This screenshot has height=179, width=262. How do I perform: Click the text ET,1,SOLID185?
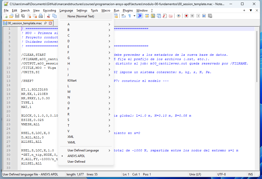[35, 89]
